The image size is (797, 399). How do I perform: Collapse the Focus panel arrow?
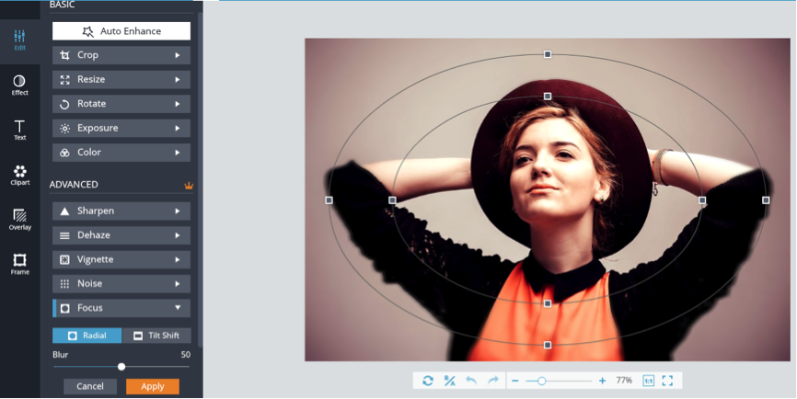click(178, 308)
